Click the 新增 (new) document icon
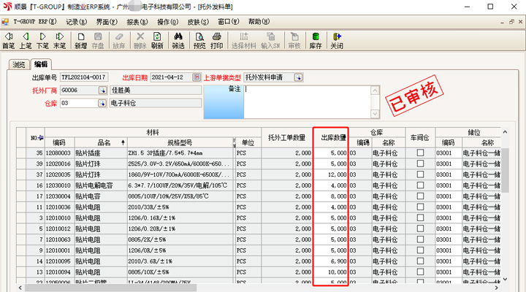 pos(80,40)
